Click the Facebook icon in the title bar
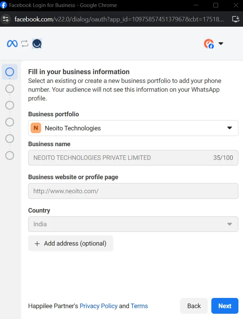This screenshot has width=243, height=319. pyautogui.click(x=4, y=5)
